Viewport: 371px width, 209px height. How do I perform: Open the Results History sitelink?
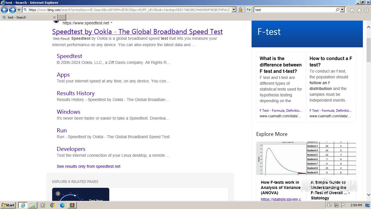(76, 93)
